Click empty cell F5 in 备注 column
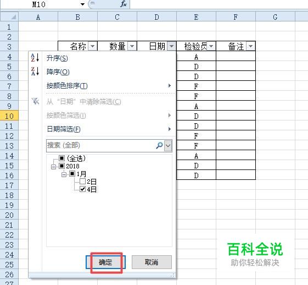308x285 pixels. [x=236, y=66]
